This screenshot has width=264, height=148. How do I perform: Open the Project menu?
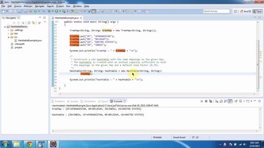(60, 6)
